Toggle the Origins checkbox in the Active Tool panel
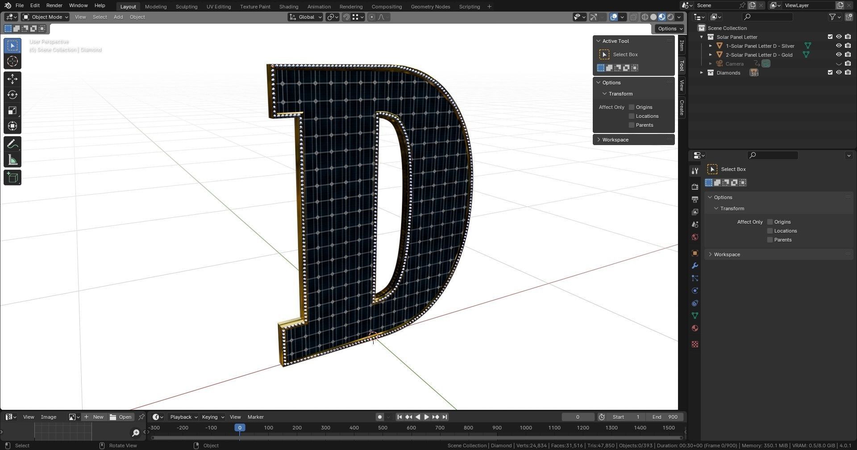 [632, 107]
